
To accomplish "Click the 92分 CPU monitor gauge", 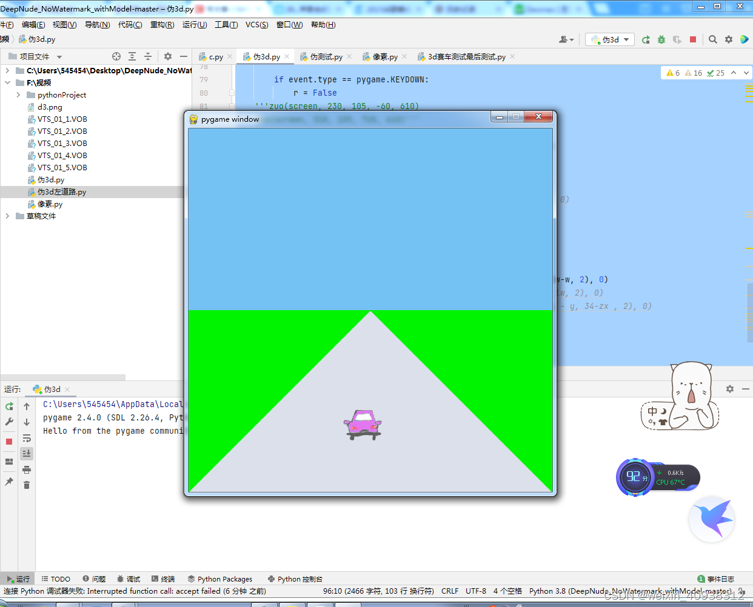I will (x=636, y=477).
